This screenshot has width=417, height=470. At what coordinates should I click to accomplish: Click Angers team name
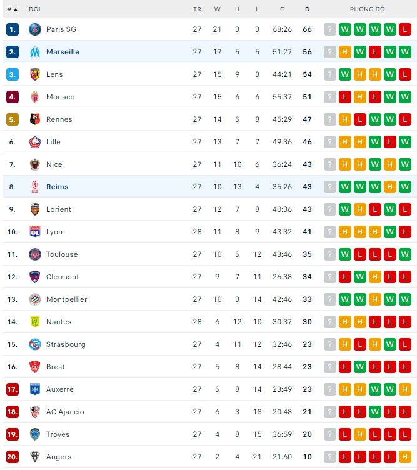click(x=59, y=457)
